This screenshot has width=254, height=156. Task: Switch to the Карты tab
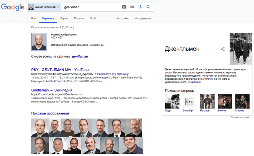64,18
